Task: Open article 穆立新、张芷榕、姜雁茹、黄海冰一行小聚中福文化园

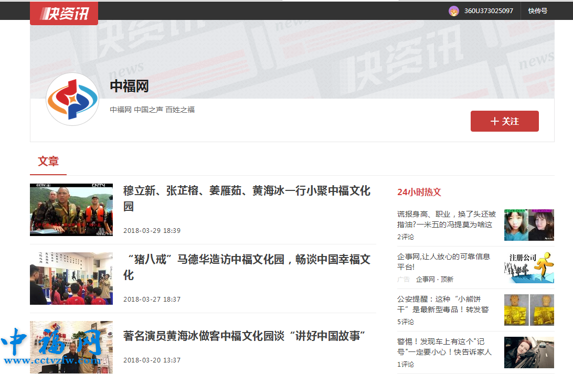Action: (247, 198)
